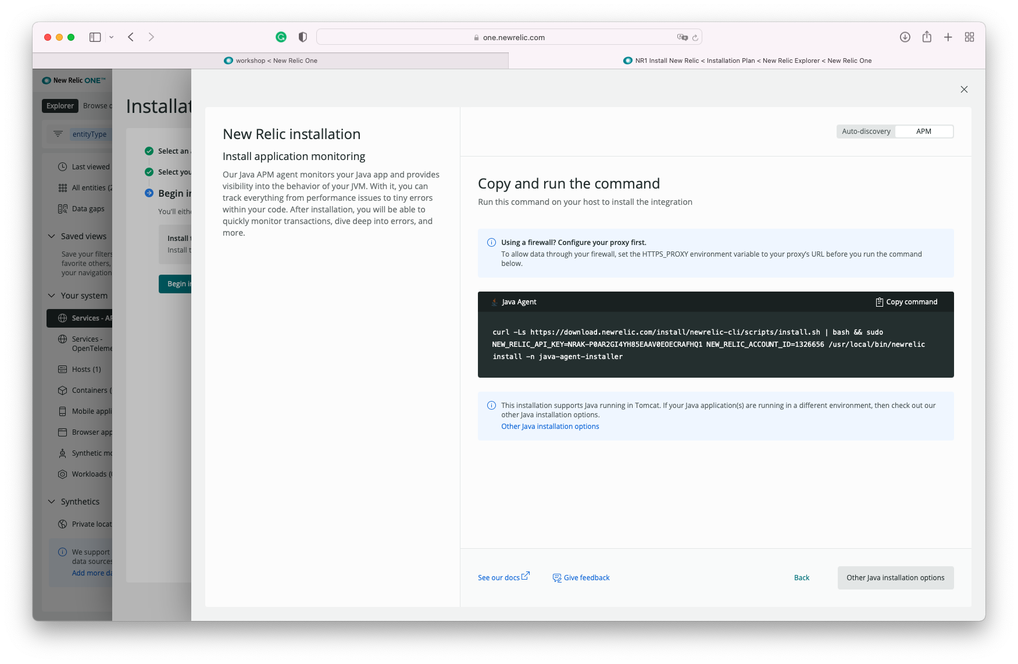Open Safari downloads icon
The width and height of the screenshot is (1018, 664).
point(905,37)
